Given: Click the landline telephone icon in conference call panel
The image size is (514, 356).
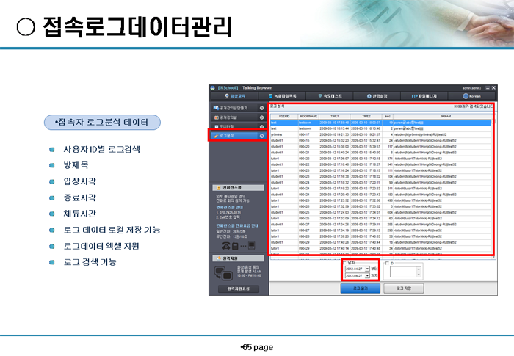Looking at the screenshot, I should pos(226,245).
